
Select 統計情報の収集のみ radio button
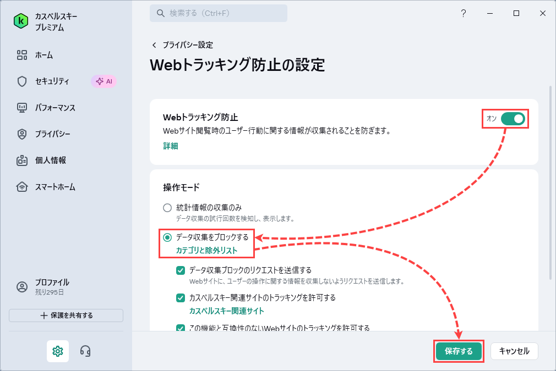167,208
